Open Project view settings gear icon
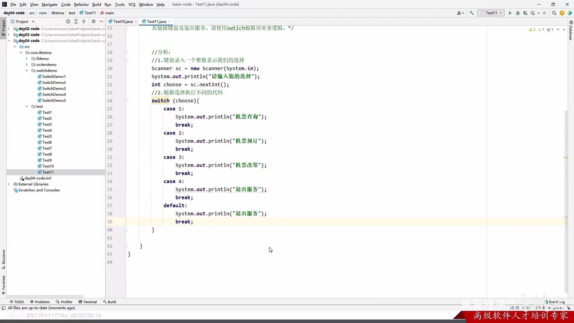574x323 pixels. tap(93, 21)
